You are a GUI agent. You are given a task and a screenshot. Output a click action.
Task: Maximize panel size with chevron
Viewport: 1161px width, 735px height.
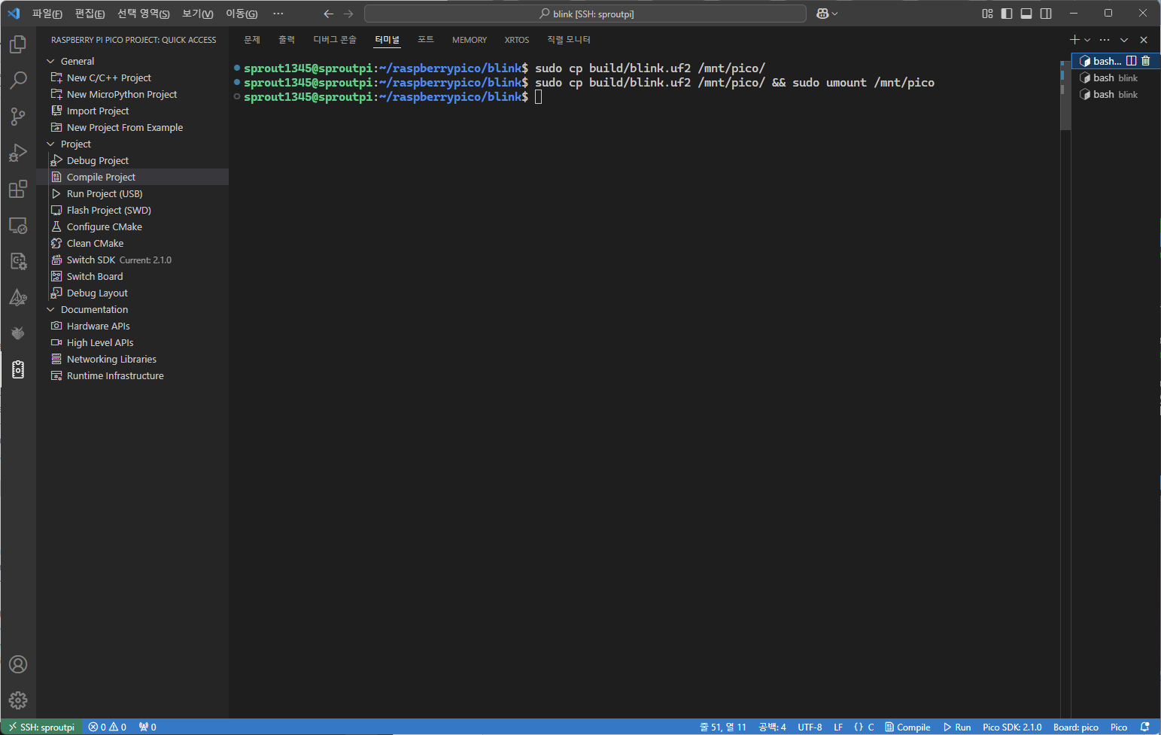(1124, 40)
